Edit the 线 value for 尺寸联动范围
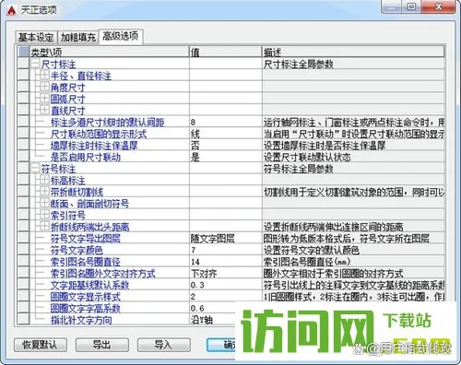 click(x=226, y=134)
